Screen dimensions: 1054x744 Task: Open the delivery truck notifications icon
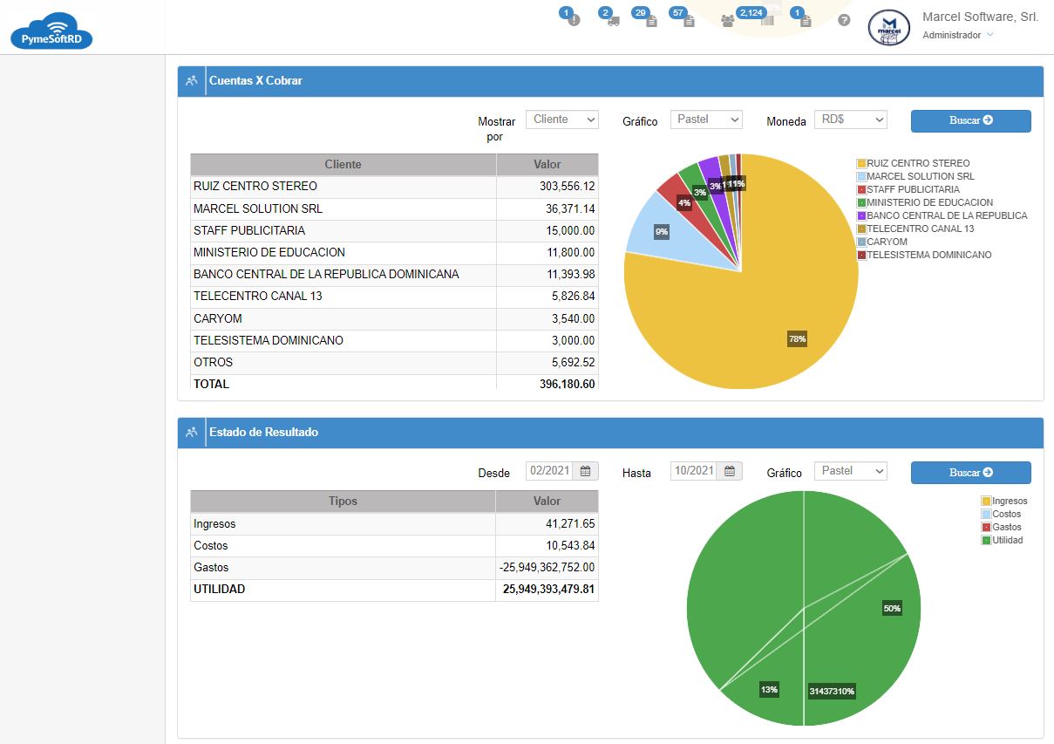pos(613,20)
